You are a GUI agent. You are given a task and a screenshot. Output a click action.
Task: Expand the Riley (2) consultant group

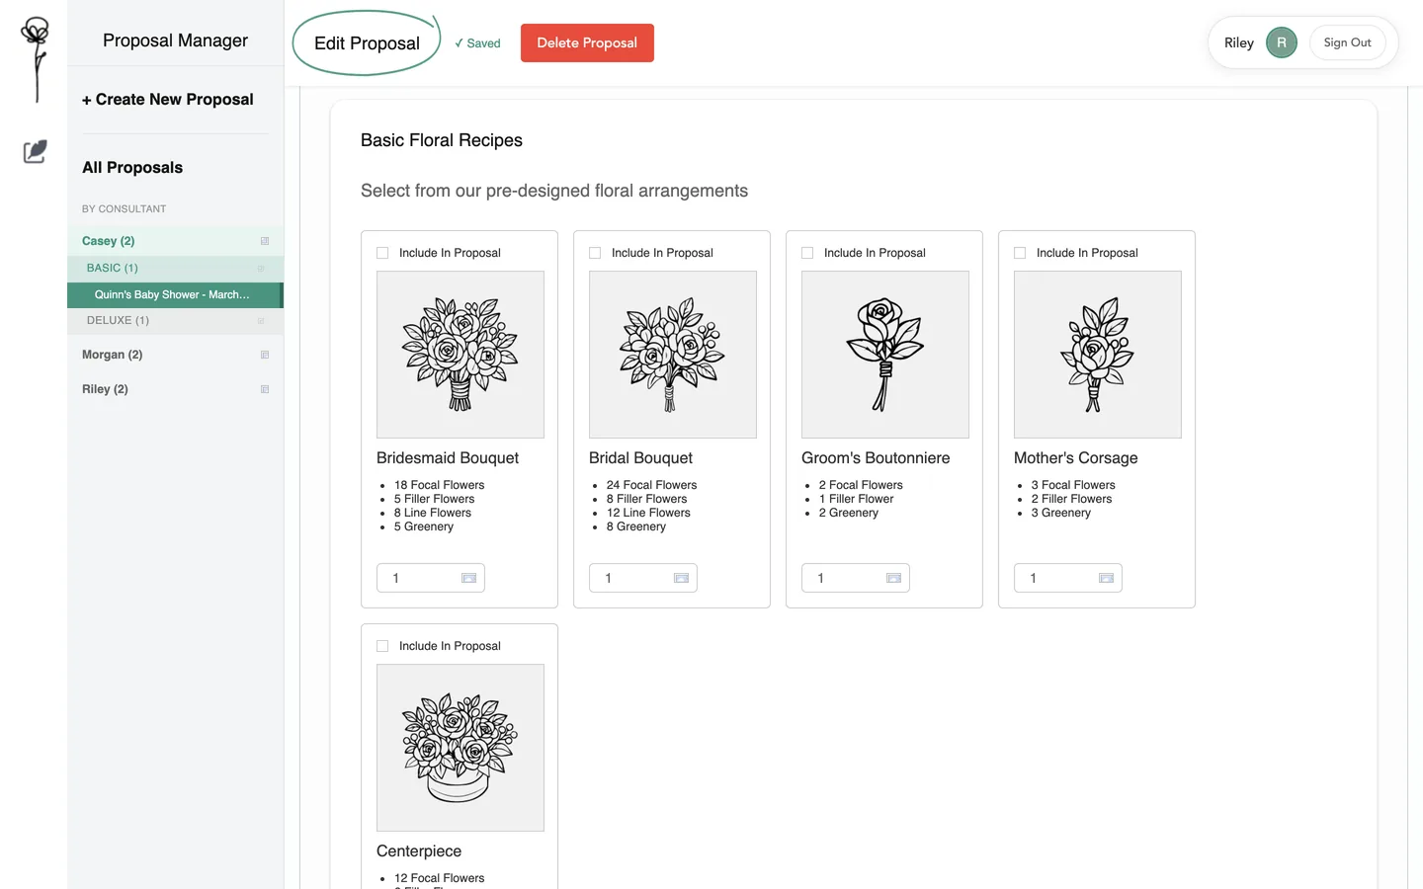coord(175,389)
